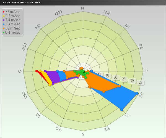166x138 pixels.
Task: Click the blue '2-3 m/sec' legend dot
Action: pyautogui.click(x=4, y=24)
